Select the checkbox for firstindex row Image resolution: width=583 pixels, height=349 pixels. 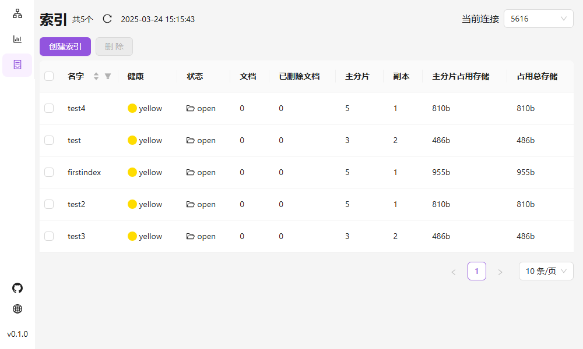pyautogui.click(x=49, y=172)
